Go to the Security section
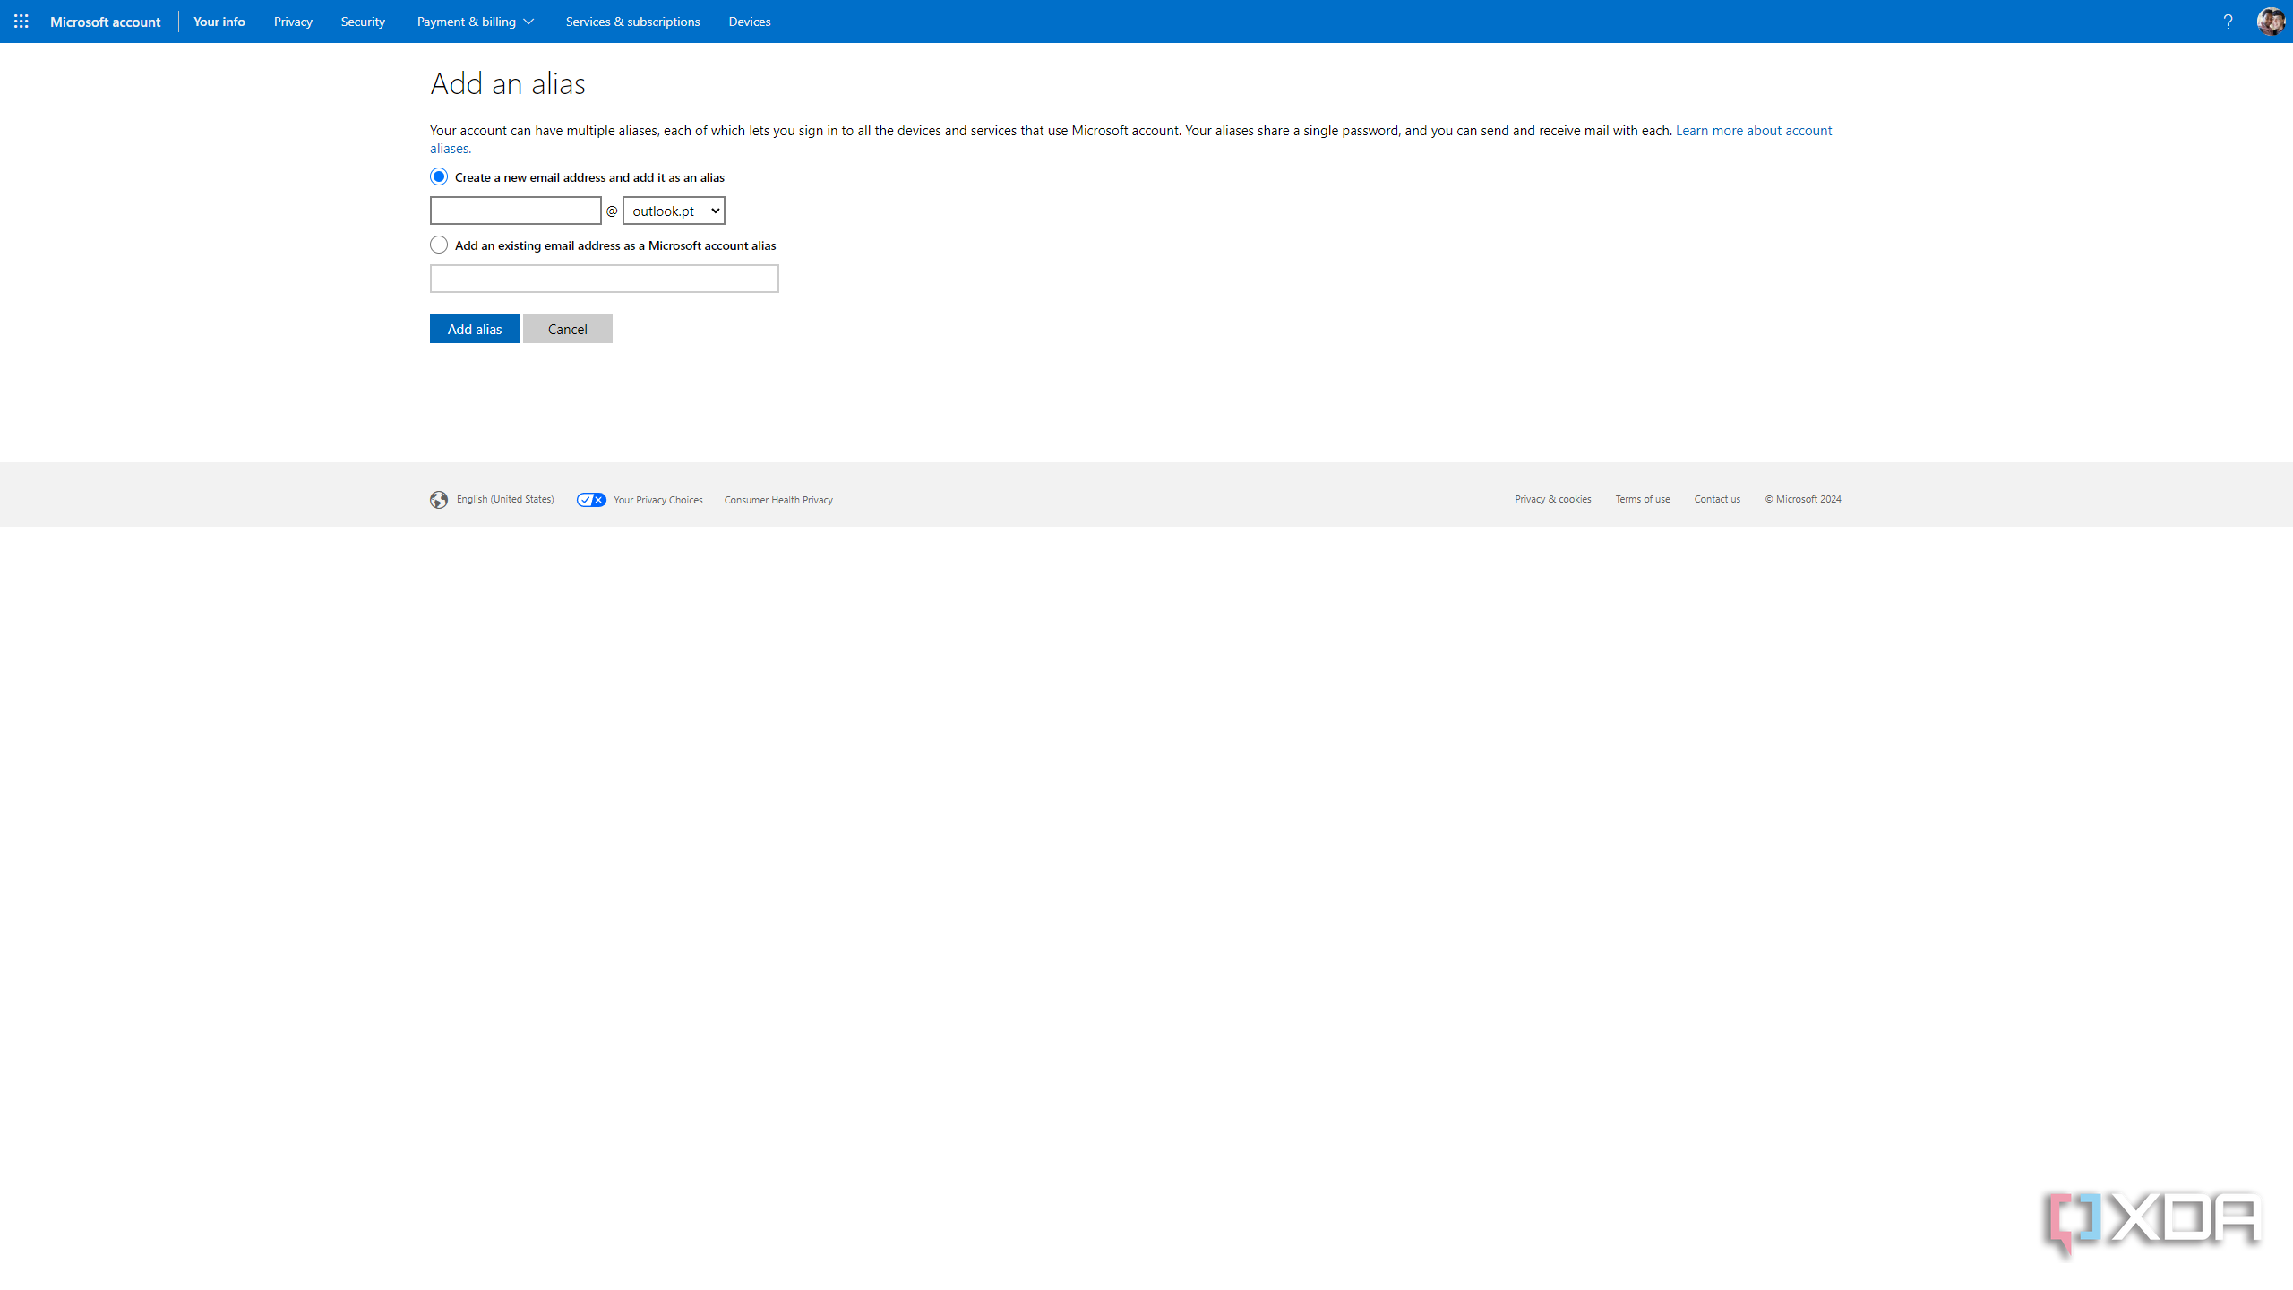This screenshot has width=2293, height=1290. [x=362, y=21]
